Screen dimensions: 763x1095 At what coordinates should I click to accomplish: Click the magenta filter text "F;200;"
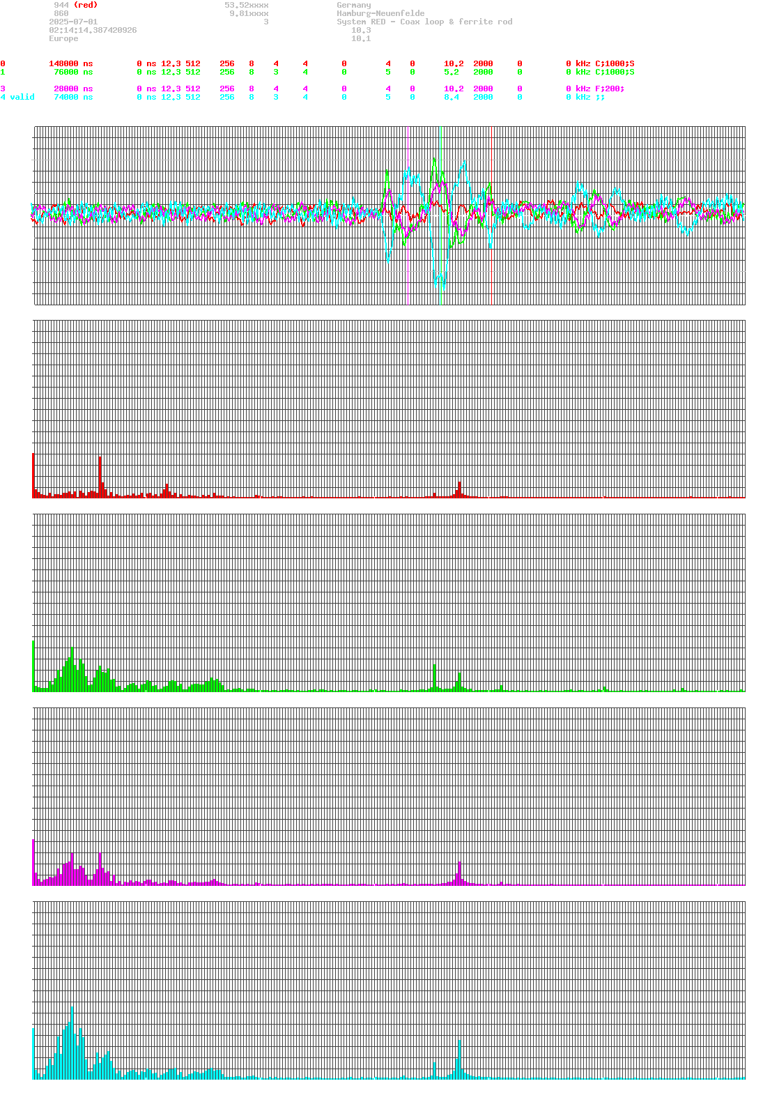pyautogui.click(x=610, y=89)
